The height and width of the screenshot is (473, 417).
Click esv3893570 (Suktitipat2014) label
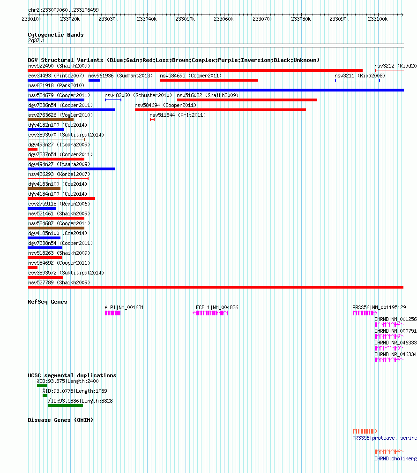[x=66, y=135]
